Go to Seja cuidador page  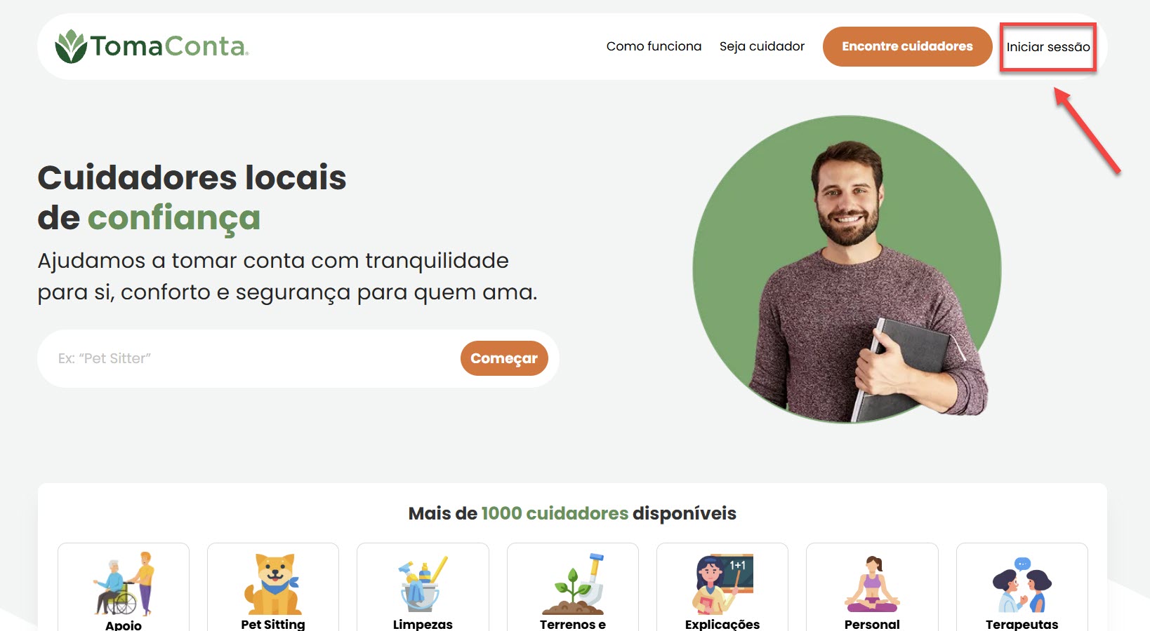762,46
